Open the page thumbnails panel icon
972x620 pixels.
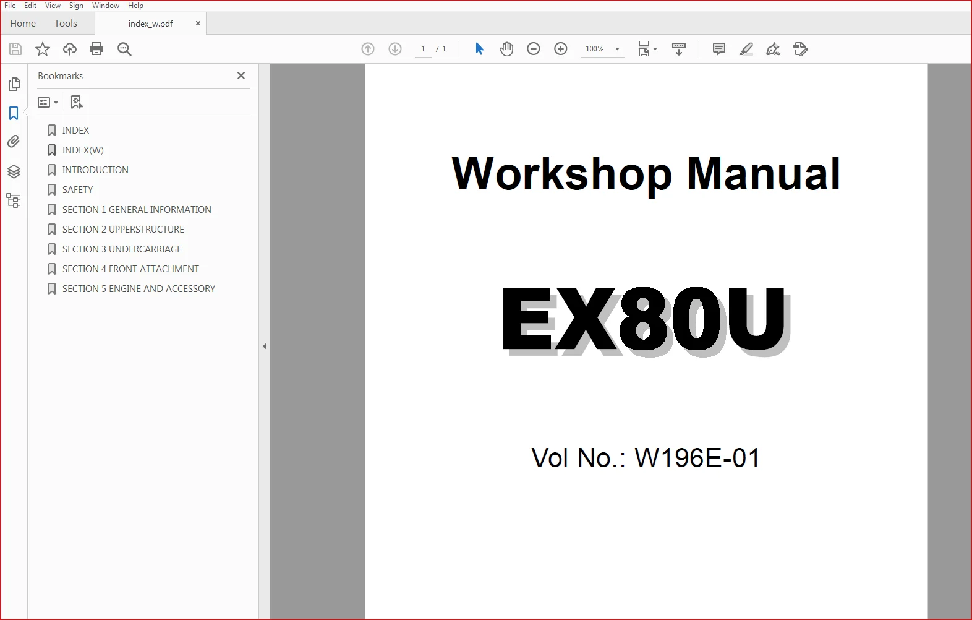point(14,84)
